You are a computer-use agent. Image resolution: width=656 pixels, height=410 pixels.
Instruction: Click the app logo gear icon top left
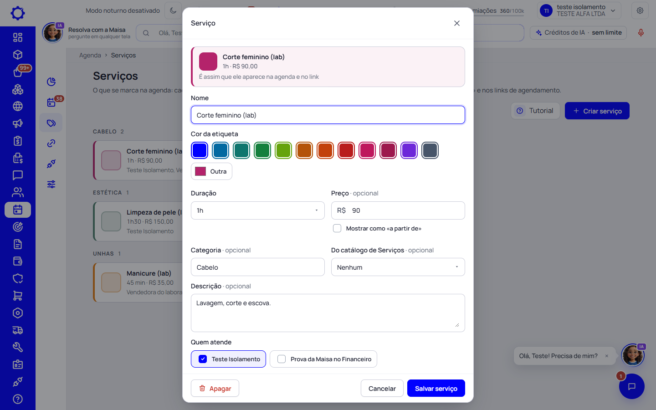coord(18,13)
